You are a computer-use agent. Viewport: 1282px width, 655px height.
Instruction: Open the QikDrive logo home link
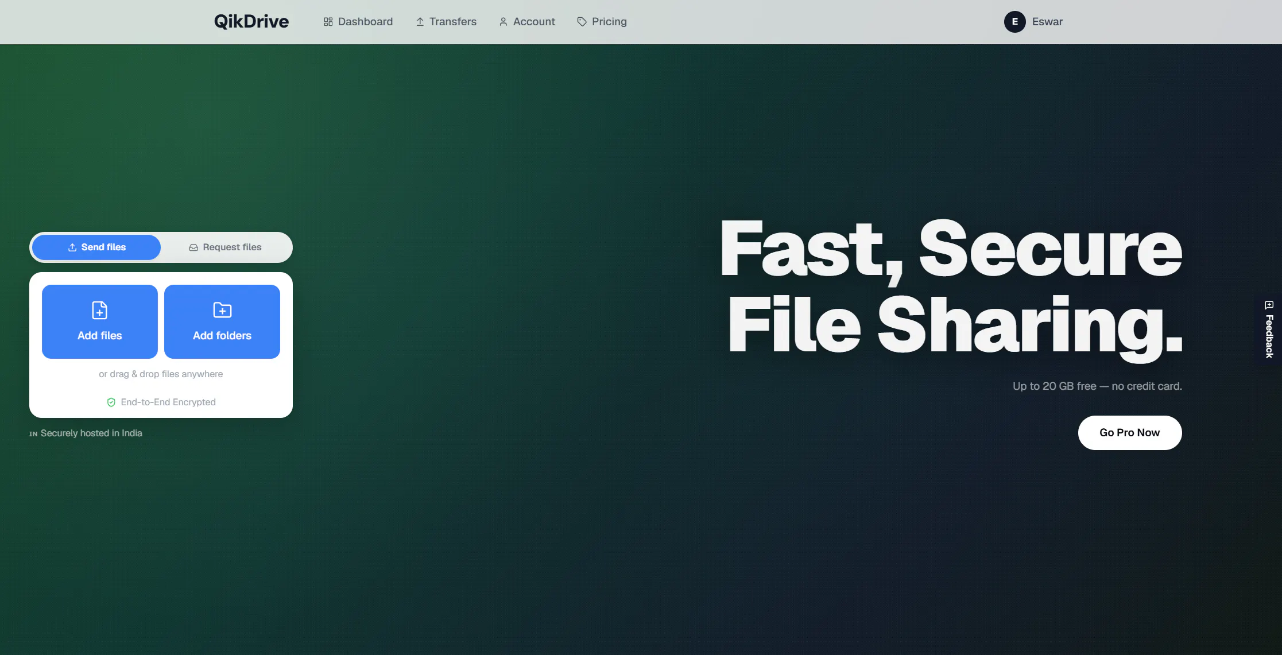coord(251,22)
